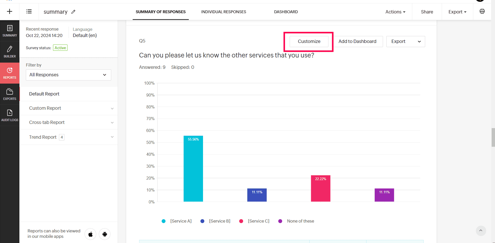Viewport: 495px width, 243px height.
Task: Open the Builder sidebar section
Action: (10, 52)
